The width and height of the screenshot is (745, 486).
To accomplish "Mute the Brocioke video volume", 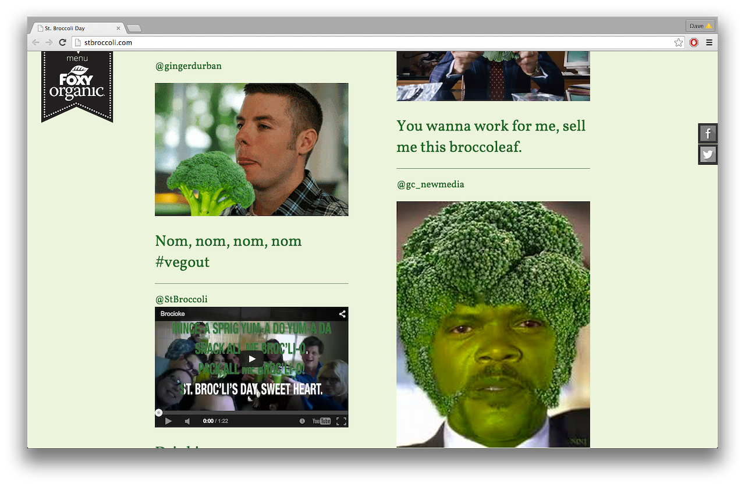I will tap(187, 421).
